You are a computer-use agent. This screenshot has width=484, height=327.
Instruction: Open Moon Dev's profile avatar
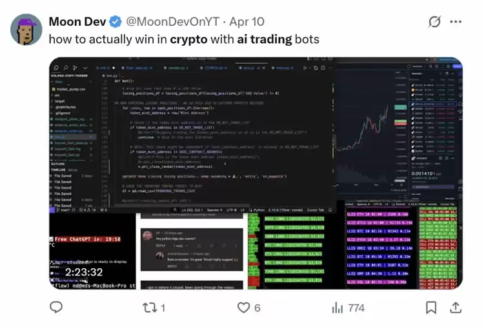pos(26,29)
